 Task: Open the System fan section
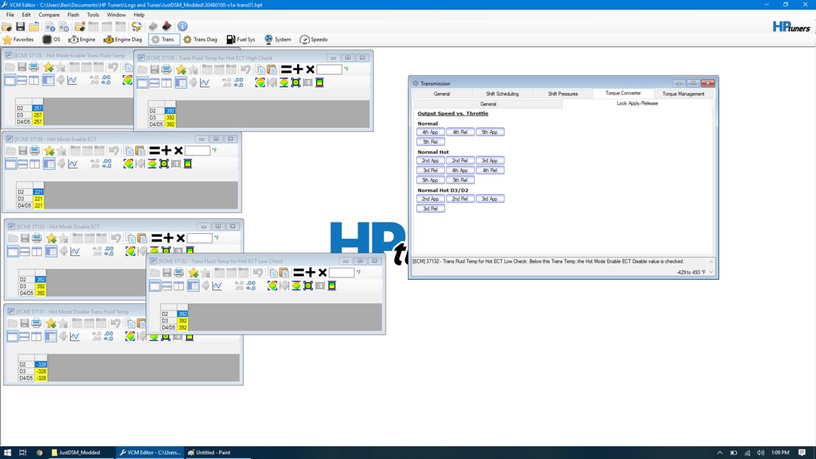[277, 40]
